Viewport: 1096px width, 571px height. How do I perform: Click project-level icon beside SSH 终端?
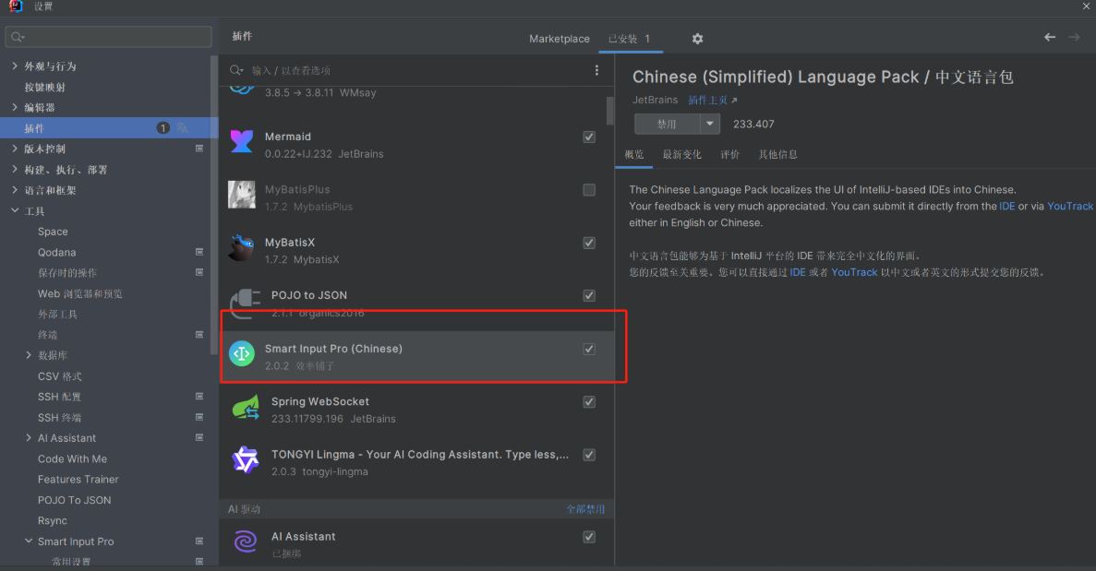click(199, 417)
